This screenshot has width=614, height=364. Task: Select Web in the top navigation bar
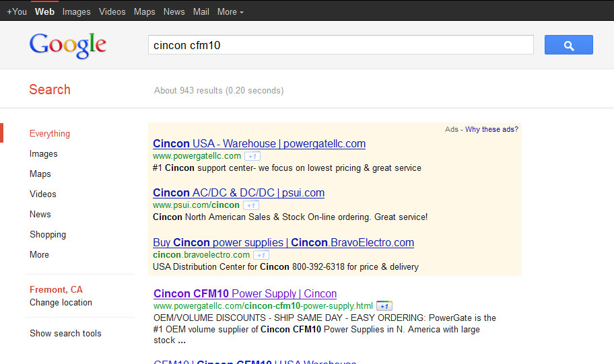(44, 11)
